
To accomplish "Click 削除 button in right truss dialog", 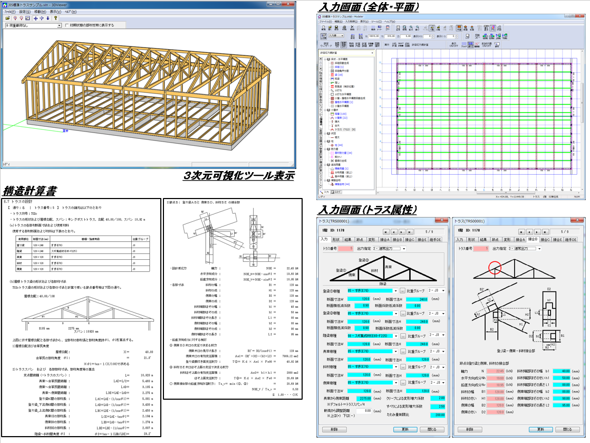I will point(470,429).
